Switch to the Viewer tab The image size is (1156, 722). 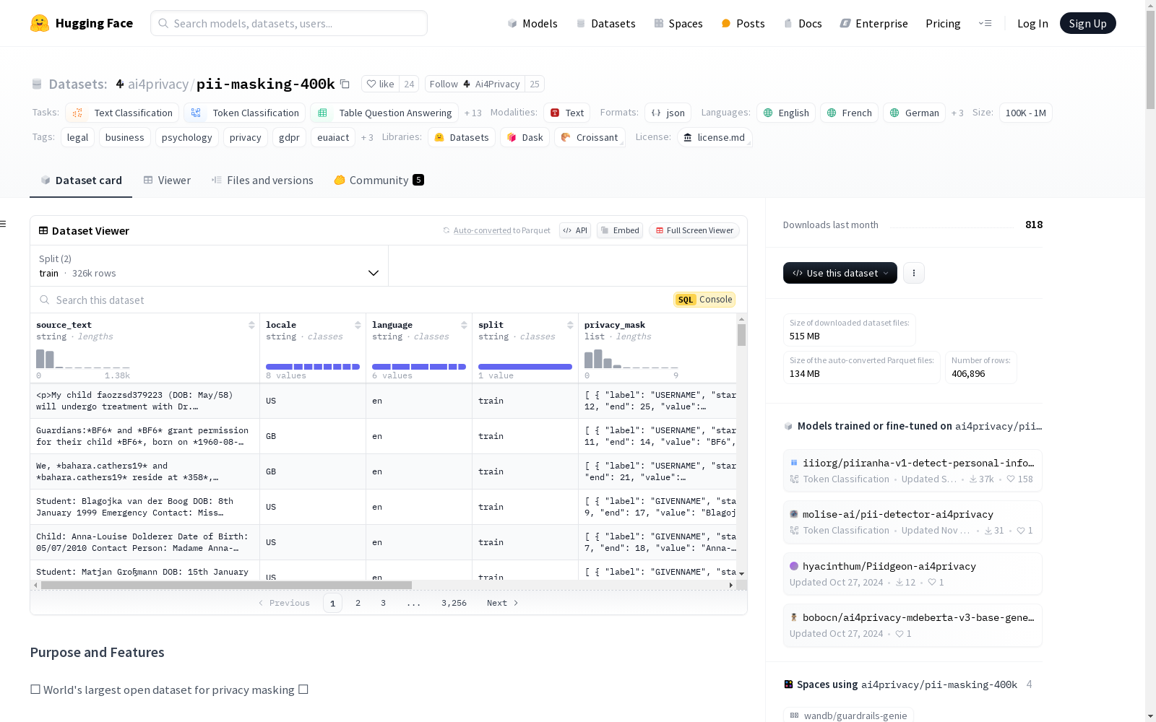[x=167, y=180]
